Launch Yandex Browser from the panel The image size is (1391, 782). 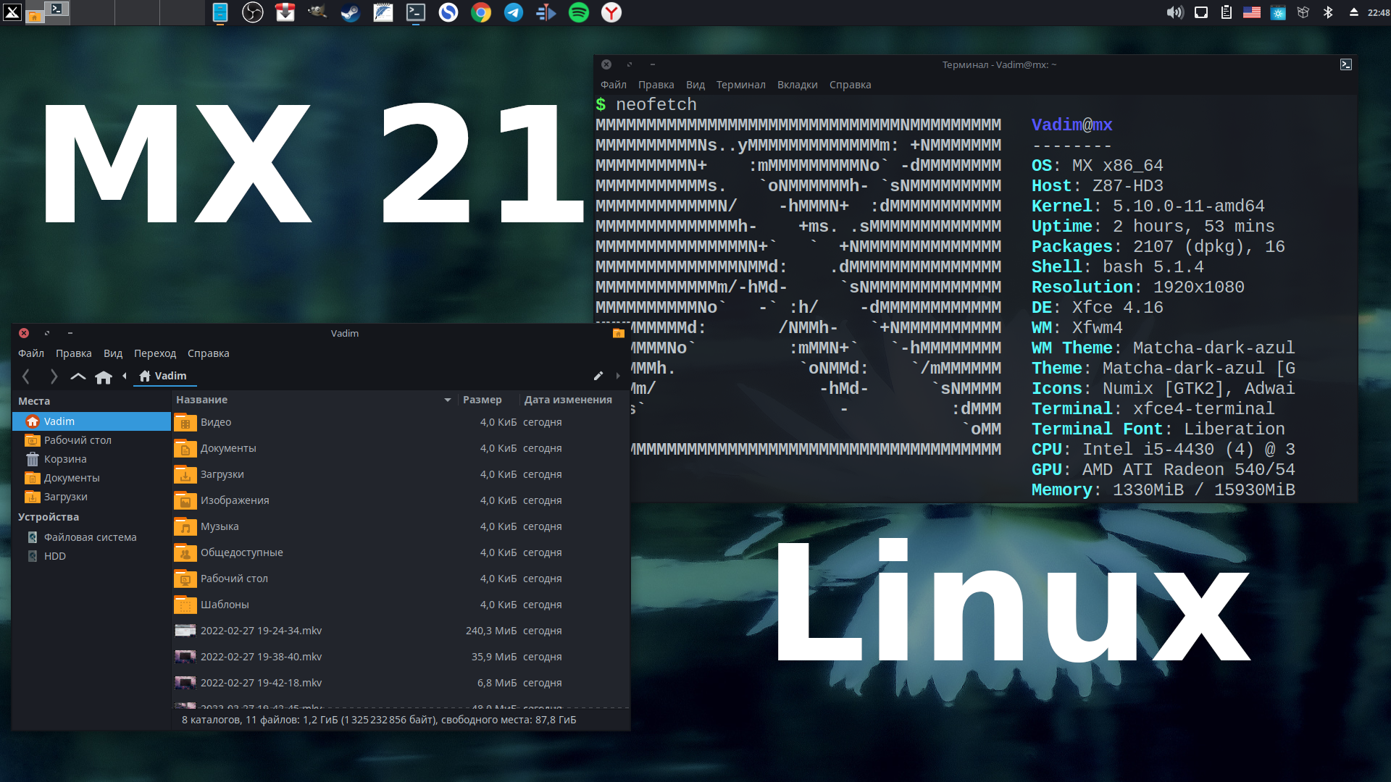pos(611,12)
